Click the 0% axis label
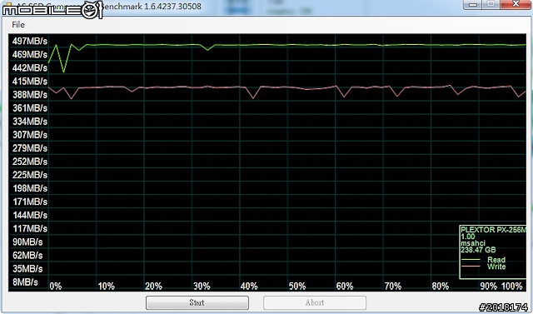This screenshot has height=314, width=533. [56, 286]
